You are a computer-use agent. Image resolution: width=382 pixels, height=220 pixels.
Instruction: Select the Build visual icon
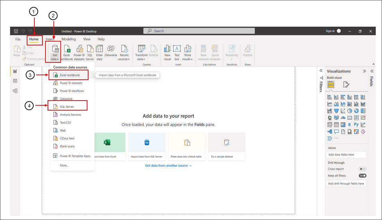(331, 85)
